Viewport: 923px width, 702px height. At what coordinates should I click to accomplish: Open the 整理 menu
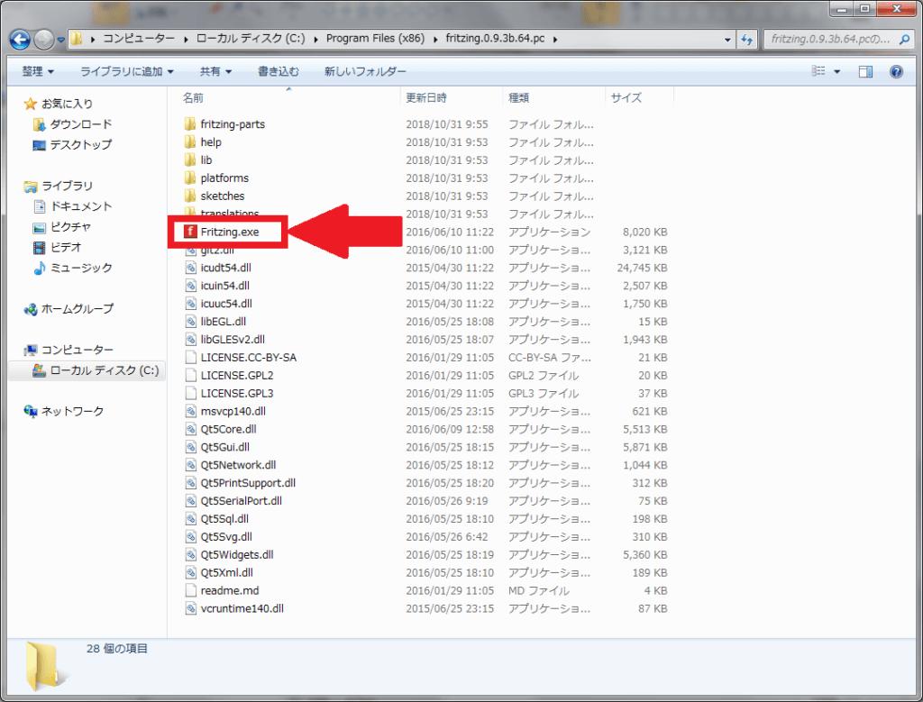[x=38, y=71]
